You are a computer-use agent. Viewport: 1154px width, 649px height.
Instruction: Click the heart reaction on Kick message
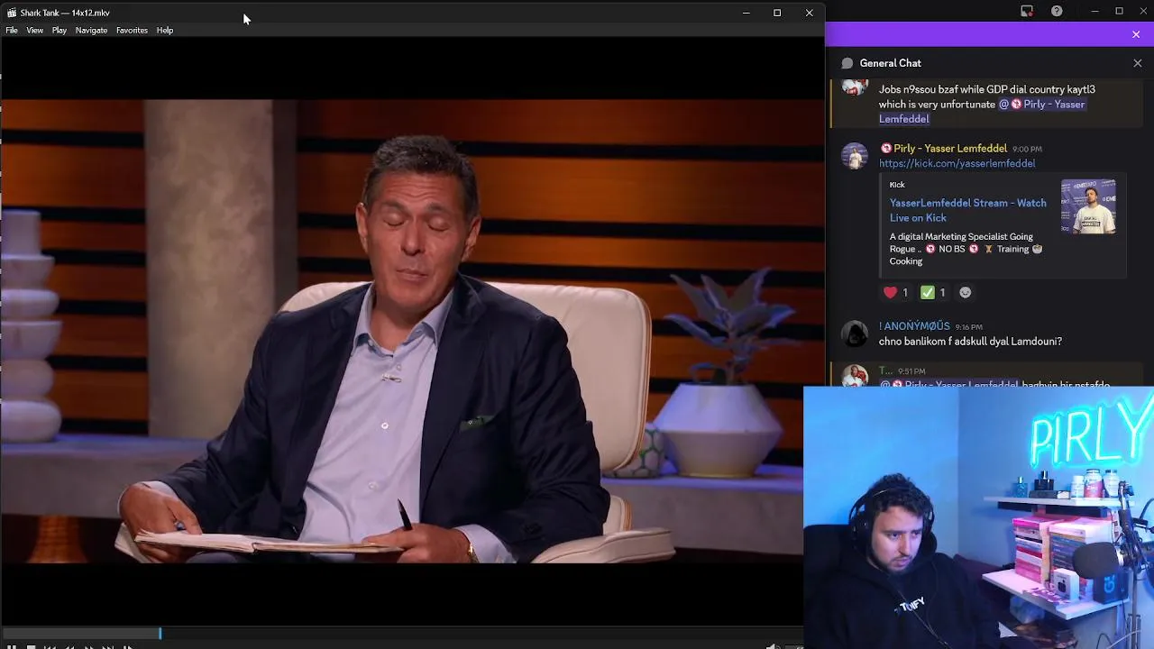click(895, 292)
